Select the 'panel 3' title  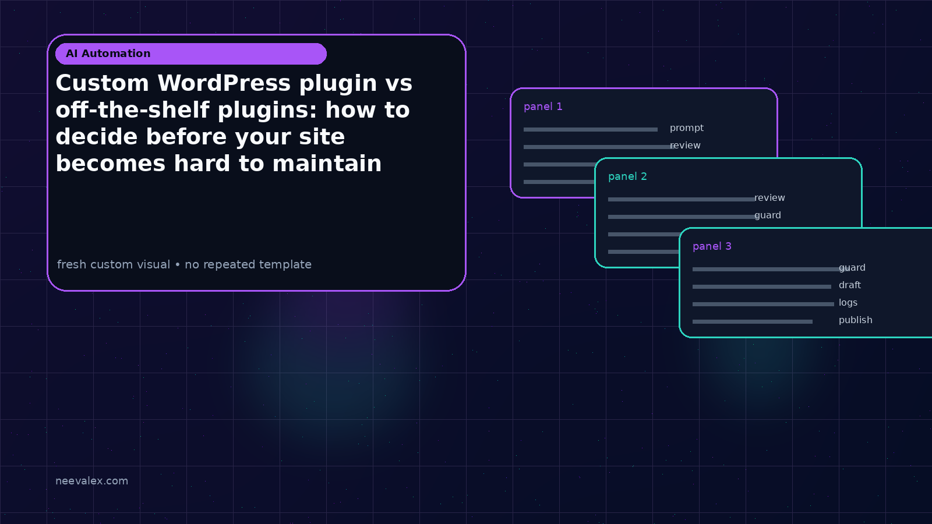[712, 246]
